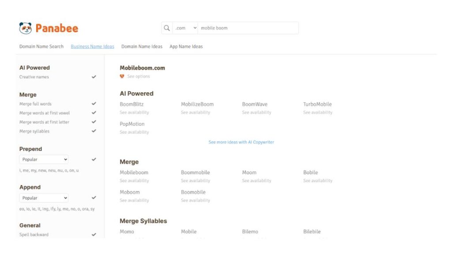
Task: Go to the Domain Name Search tab
Action: (41, 46)
